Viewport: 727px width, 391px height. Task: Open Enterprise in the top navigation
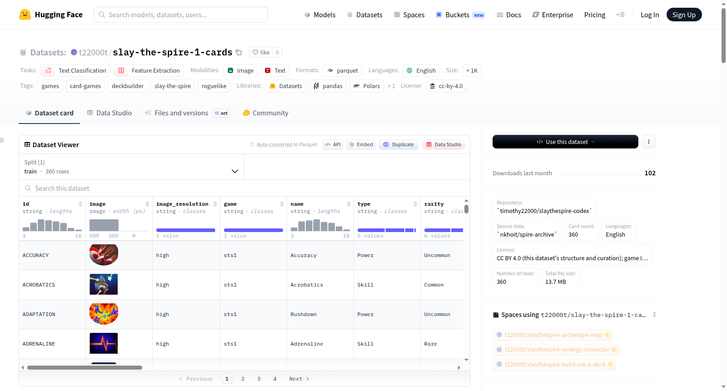(x=553, y=15)
